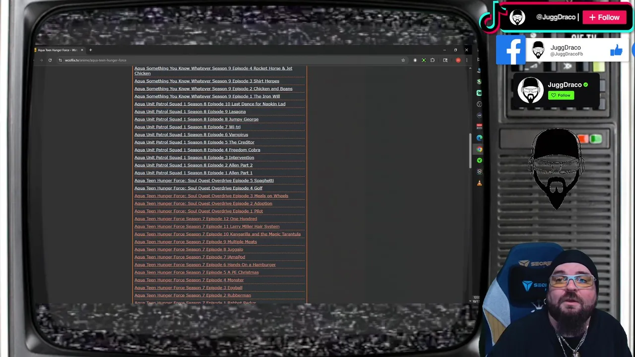
Task: Open site information icon beside the URL
Action: [60, 60]
